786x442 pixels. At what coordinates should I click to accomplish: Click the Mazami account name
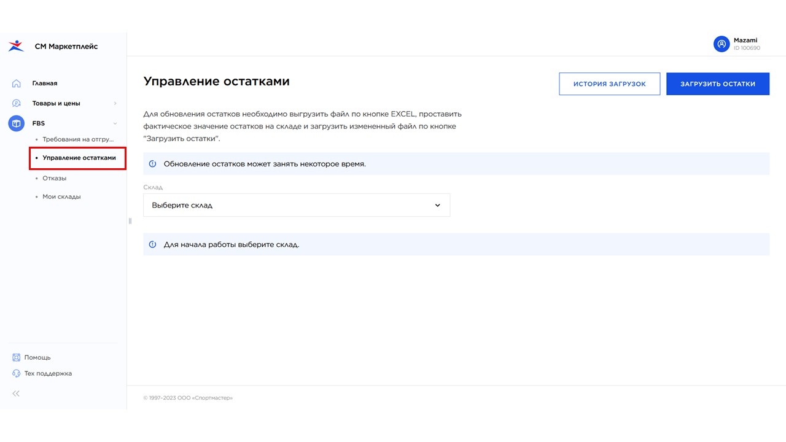(x=745, y=41)
